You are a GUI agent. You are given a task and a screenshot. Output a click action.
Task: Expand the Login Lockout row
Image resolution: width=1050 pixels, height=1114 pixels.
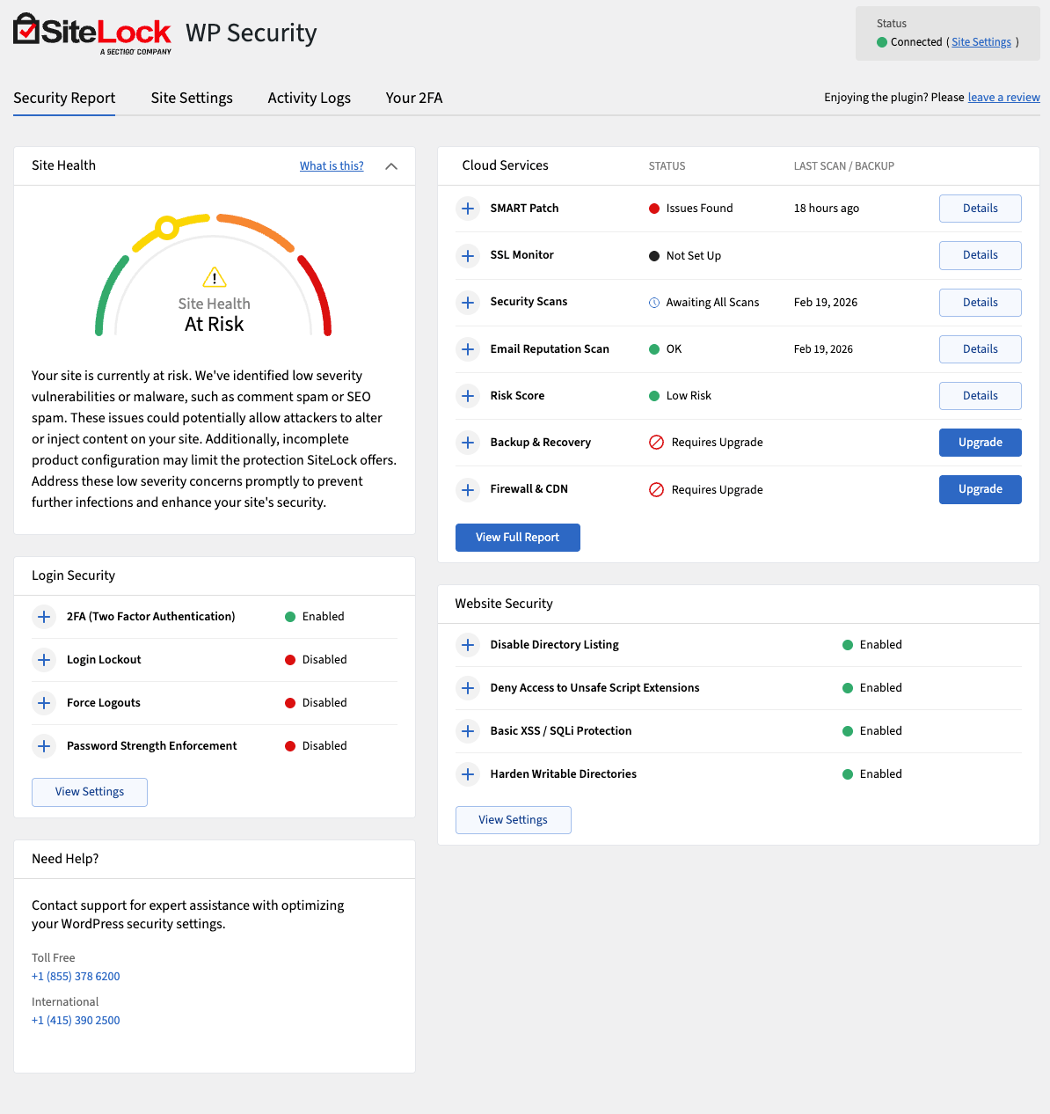click(44, 660)
